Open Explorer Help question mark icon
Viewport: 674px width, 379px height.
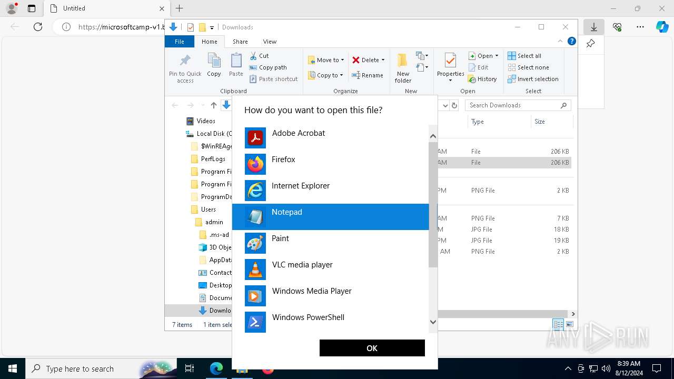coord(571,41)
